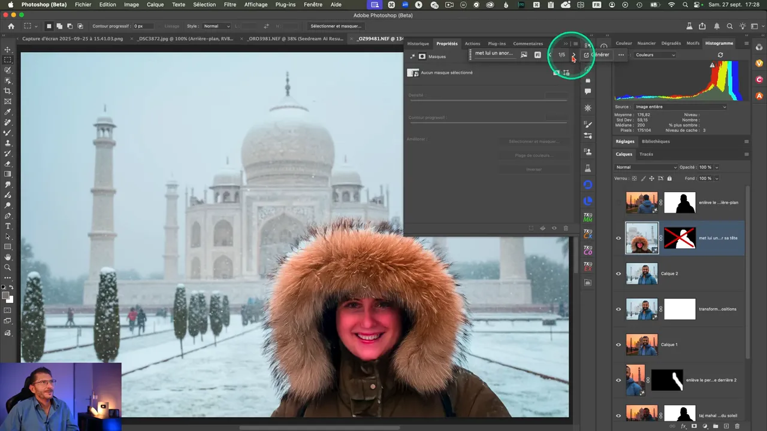Select the Eyedropper tool
Image resolution: width=767 pixels, height=431 pixels.
(x=8, y=112)
